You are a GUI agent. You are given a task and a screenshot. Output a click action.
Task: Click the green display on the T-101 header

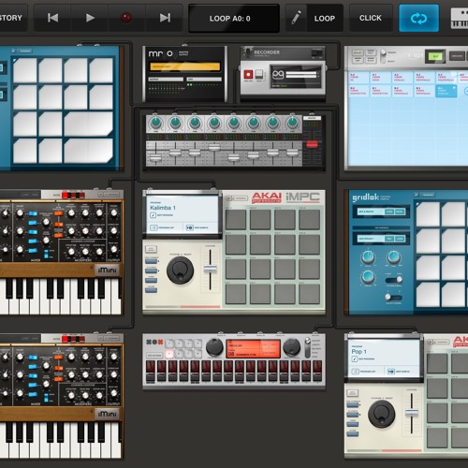click(x=435, y=56)
